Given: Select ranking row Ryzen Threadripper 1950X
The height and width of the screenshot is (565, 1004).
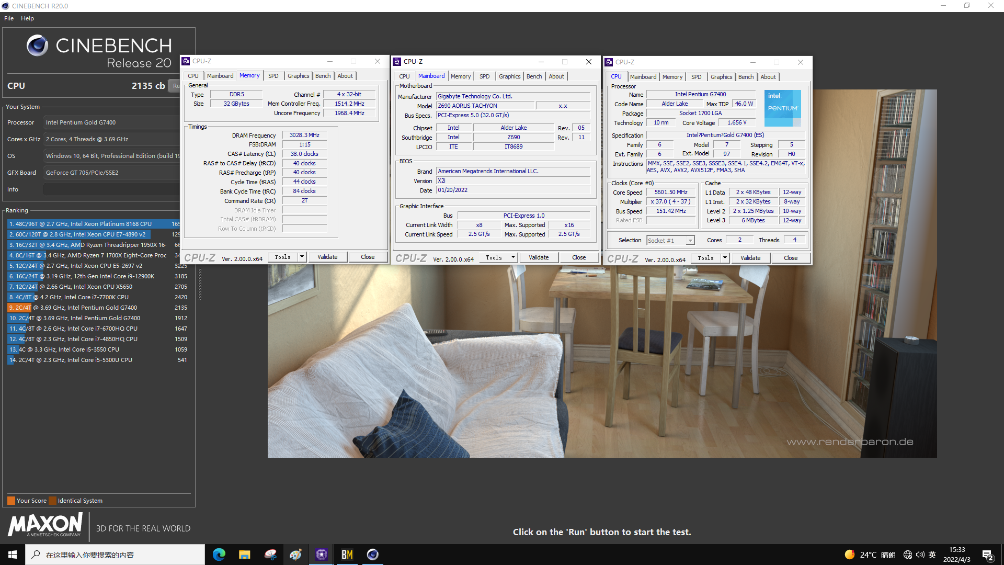Looking at the screenshot, I should (94, 245).
